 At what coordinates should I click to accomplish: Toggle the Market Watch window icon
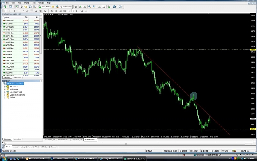click(x=17, y=7)
